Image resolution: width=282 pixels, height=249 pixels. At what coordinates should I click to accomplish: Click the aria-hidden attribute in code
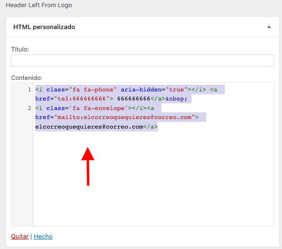point(141,90)
